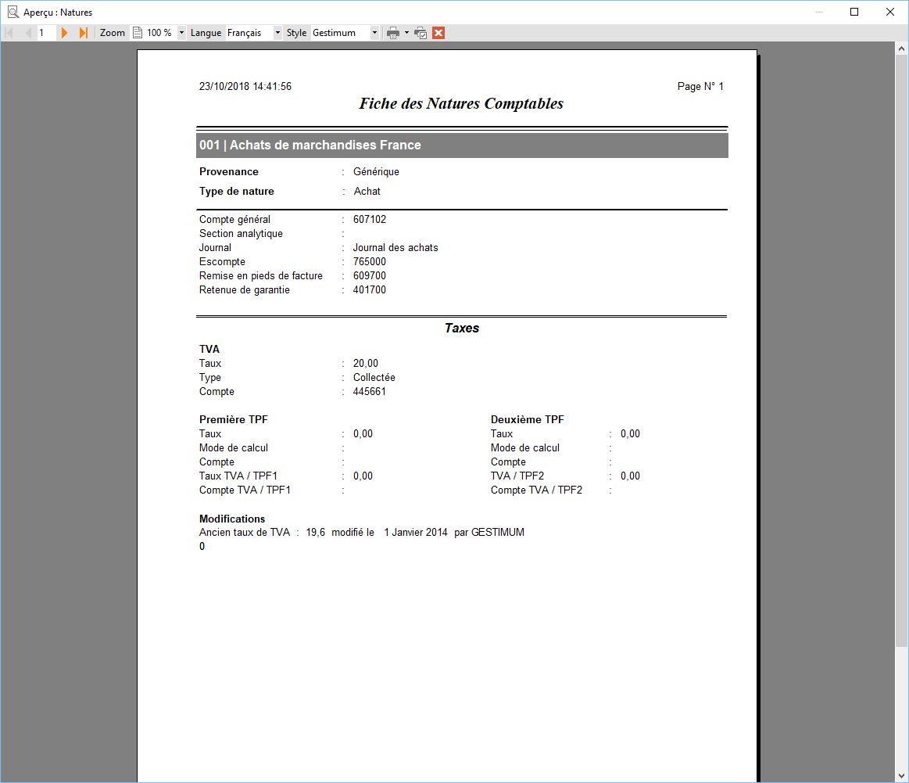Go to the previous page arrow
Image resolution: width=909 pixels, height=783 pixels.
click(x=27, y=33)
